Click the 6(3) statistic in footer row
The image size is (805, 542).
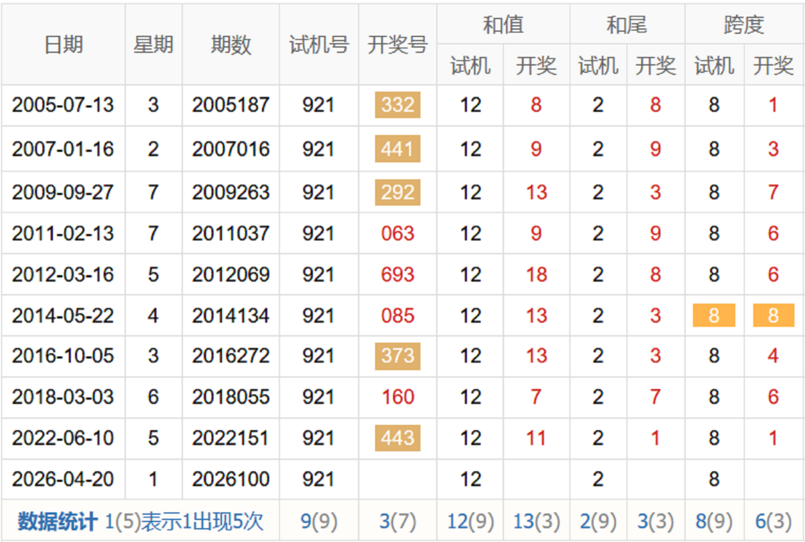pyautogui.click(x=773, y=522)
